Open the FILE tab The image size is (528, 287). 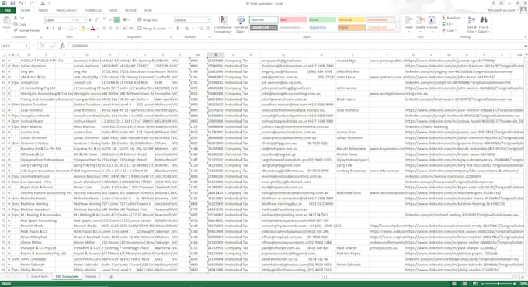pos(8,10)
